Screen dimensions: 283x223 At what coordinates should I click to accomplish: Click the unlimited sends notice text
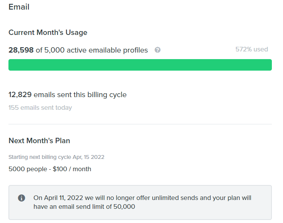pos(142,202)
